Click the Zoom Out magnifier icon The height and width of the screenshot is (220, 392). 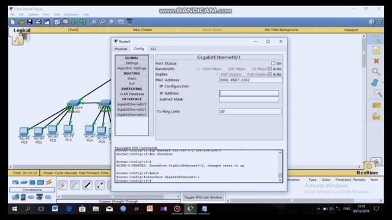[x=110, y=22]
